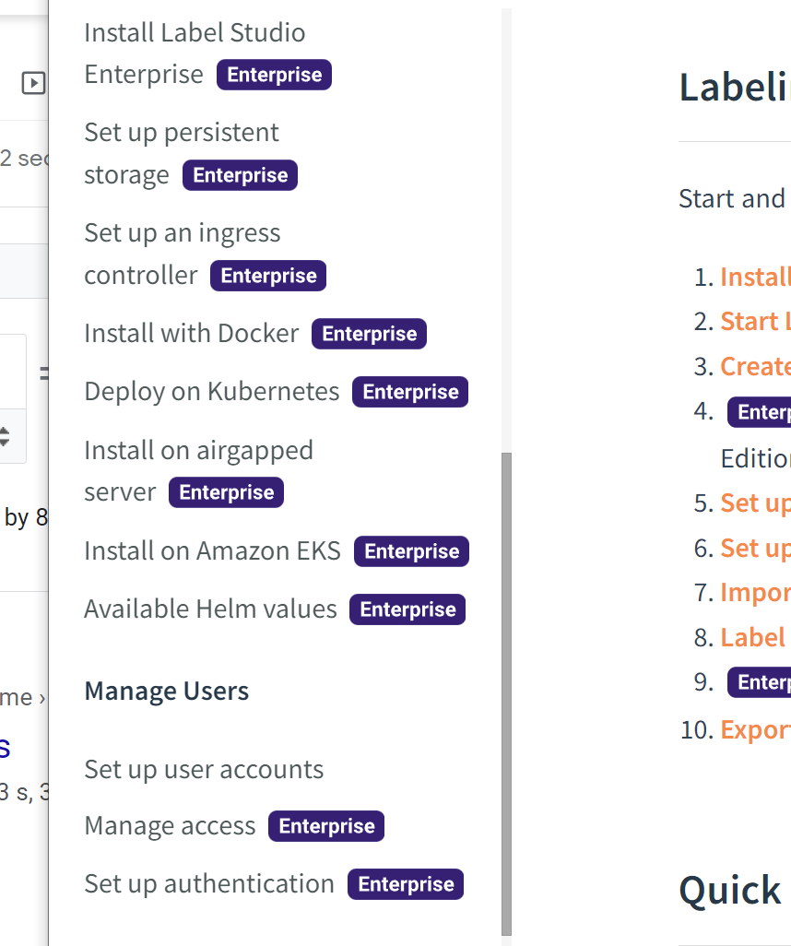Select Deploy on Kubernetes sidebar item
The width and height of the screenshot is (791, 946).
point(211,392)
